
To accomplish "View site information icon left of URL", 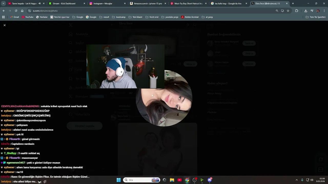I will click(x=29, y=11).
